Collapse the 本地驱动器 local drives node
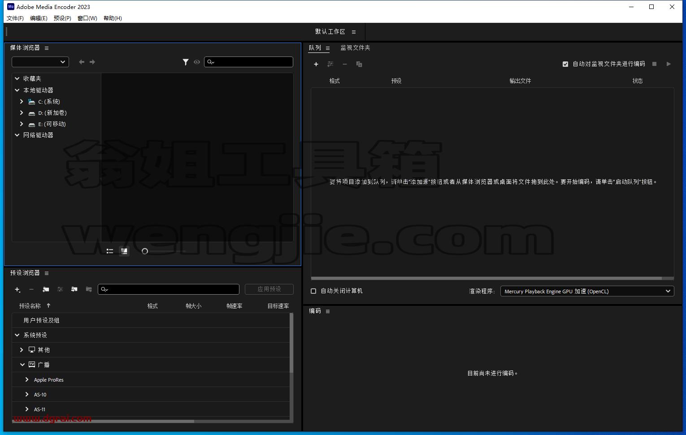Image resolution: width=686 pixels, height=435 pixels. [17, 90]
